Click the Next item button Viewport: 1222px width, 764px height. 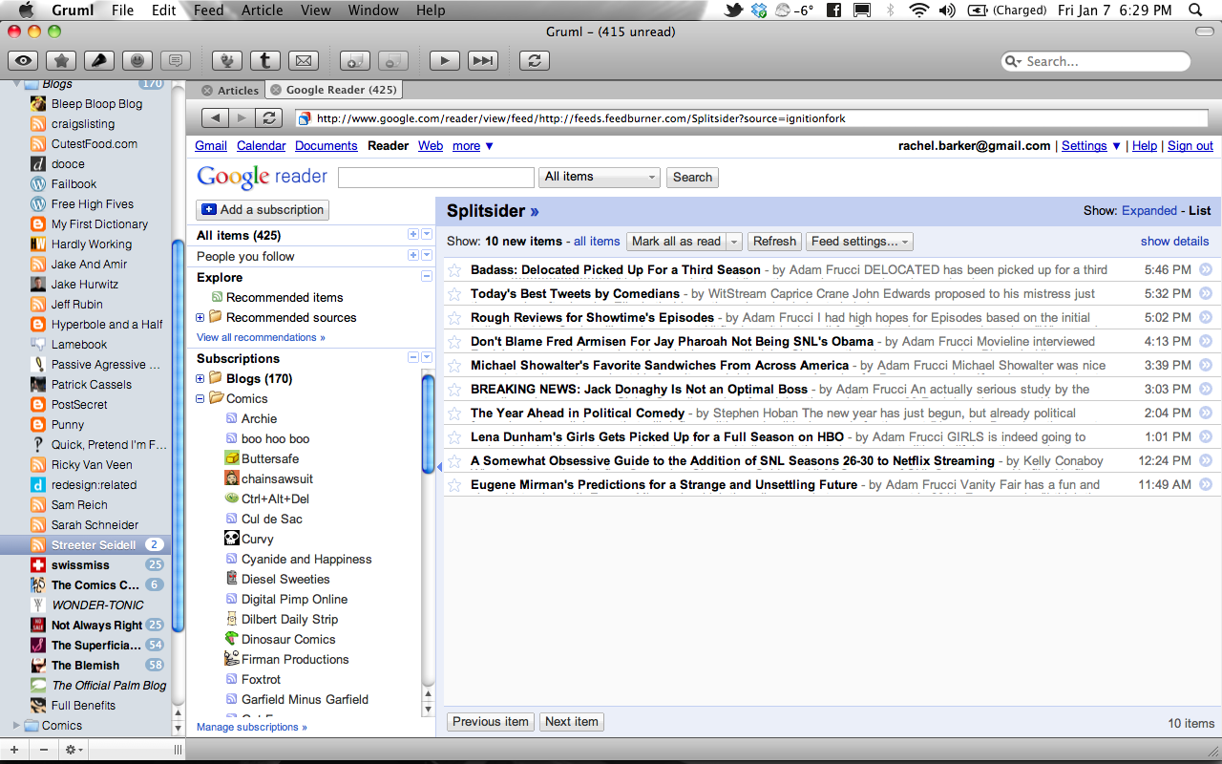pos(572,722)
